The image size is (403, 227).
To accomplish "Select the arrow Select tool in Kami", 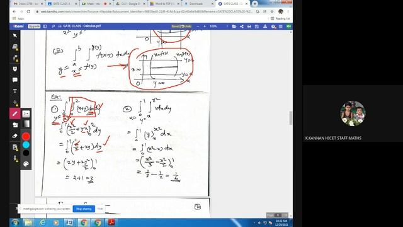I will coord(15,35).
